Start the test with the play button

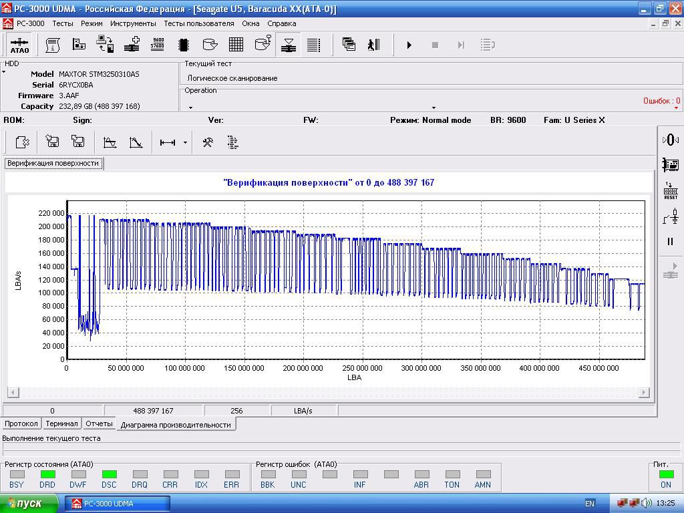coord(409,45)
